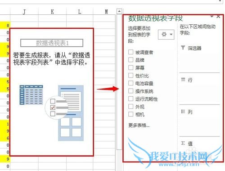Click the vertical scrollbar up arrow

[x=119, y=11]
